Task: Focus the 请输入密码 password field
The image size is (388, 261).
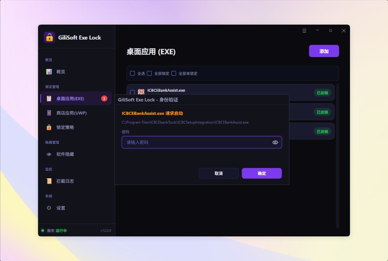Action: click(x=202, y=142)
